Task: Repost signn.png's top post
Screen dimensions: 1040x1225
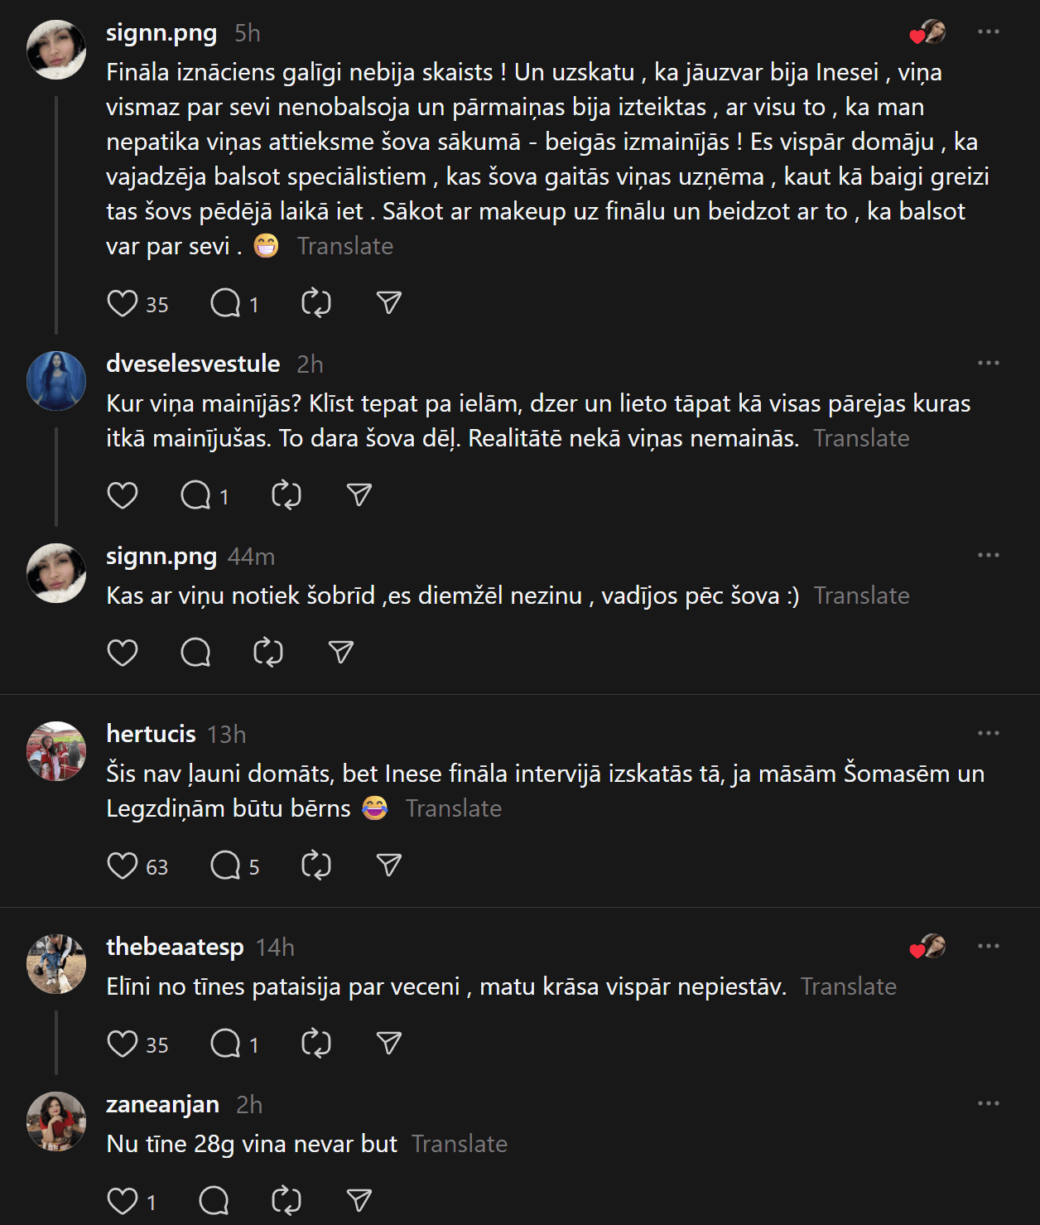Action: [x=316, y=303]
